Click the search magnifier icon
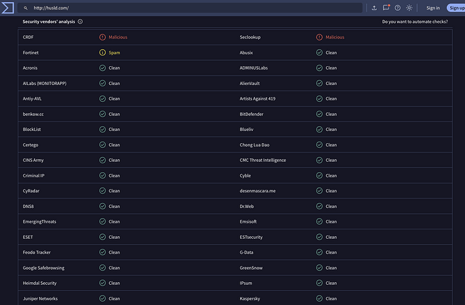 point(26,8)
